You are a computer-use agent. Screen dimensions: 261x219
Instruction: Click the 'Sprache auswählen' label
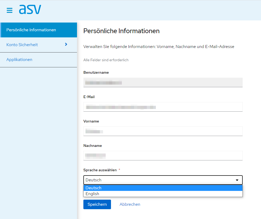tap(100, 170)
